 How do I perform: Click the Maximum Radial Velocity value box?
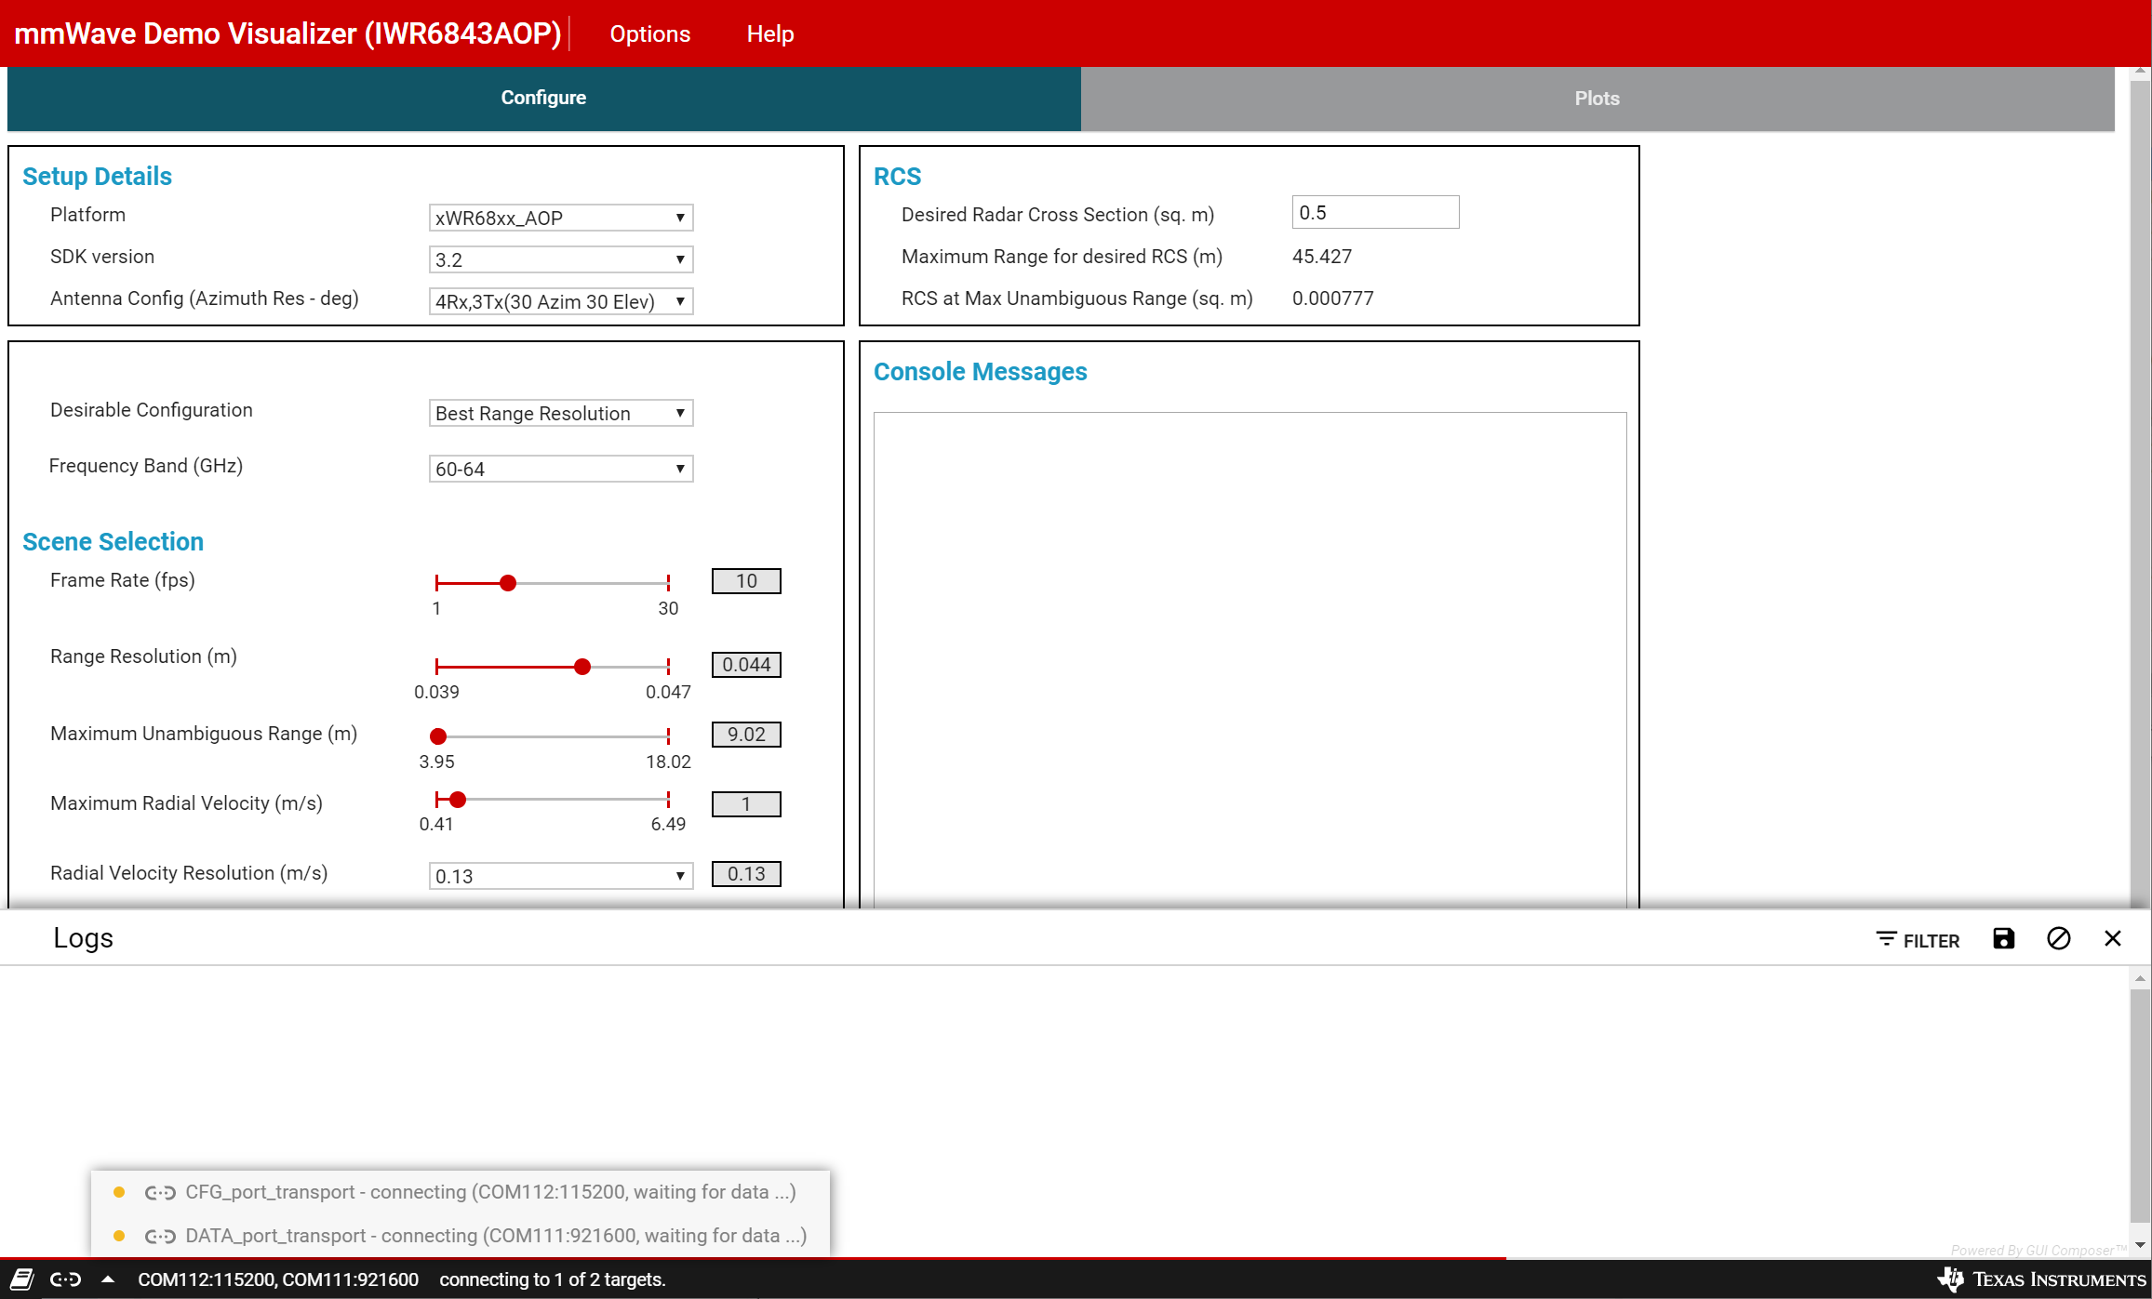(x=746, y=804)
